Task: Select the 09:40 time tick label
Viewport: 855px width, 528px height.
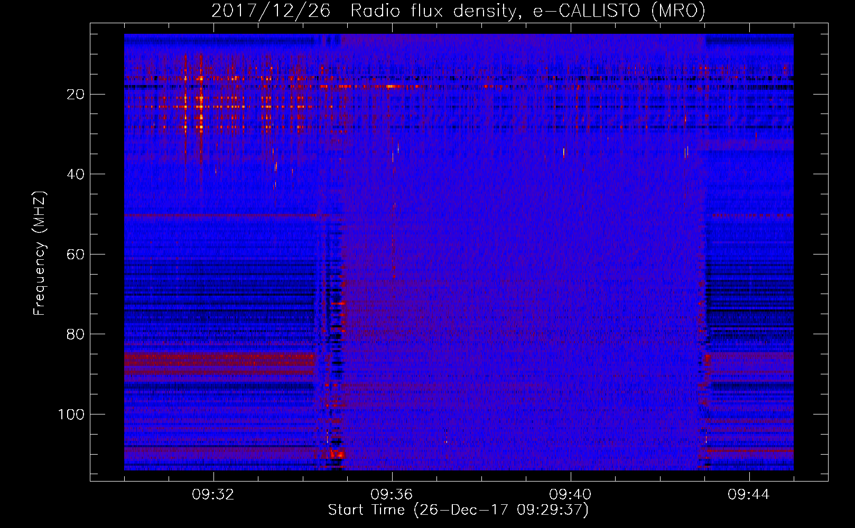Action: coord(570,495)
